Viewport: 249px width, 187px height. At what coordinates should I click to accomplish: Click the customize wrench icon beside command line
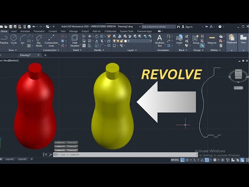(50, 155)
